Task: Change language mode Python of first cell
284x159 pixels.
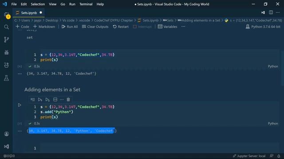Action: coord(273,66)
